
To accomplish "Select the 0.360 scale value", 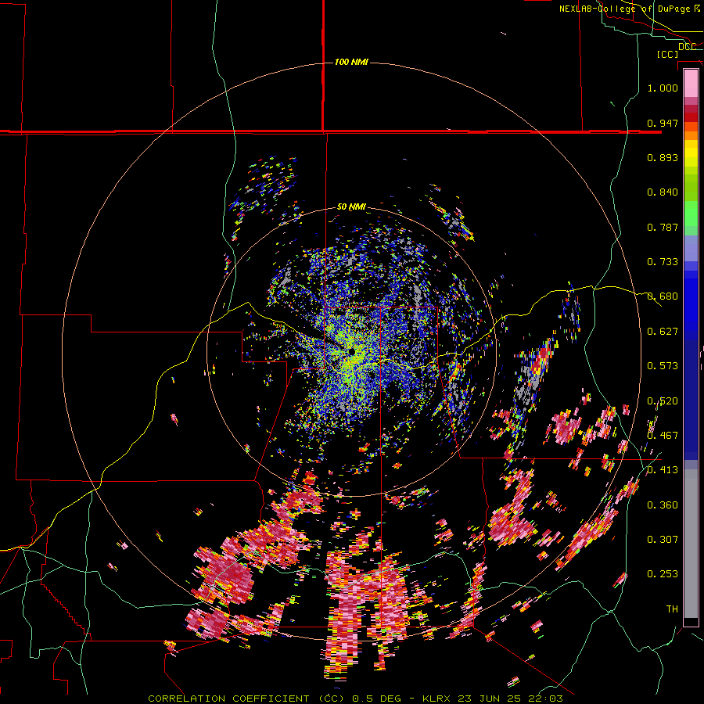I will coord(663,505).
